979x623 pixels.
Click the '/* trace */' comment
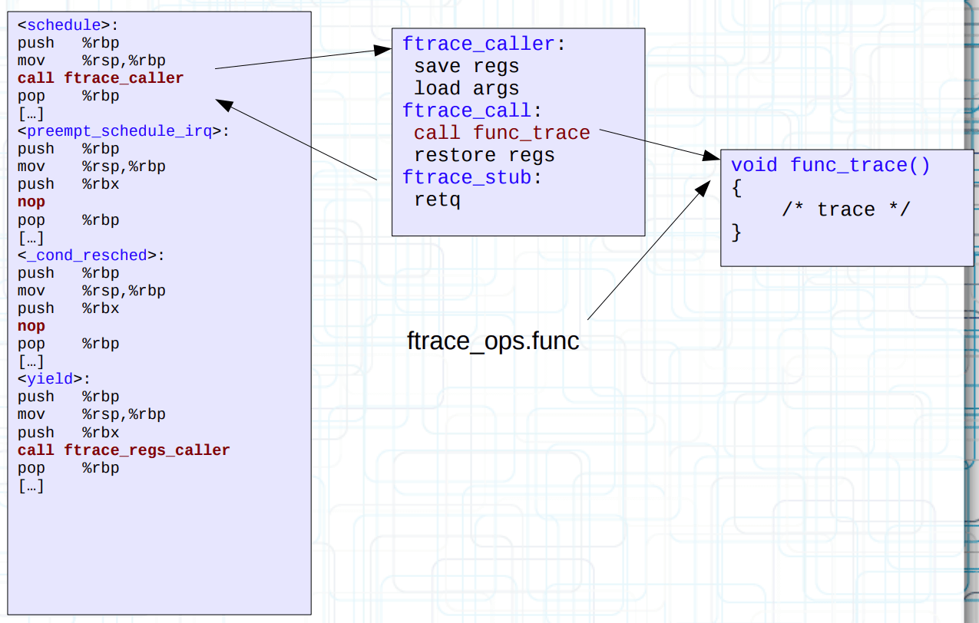(845, 210)
